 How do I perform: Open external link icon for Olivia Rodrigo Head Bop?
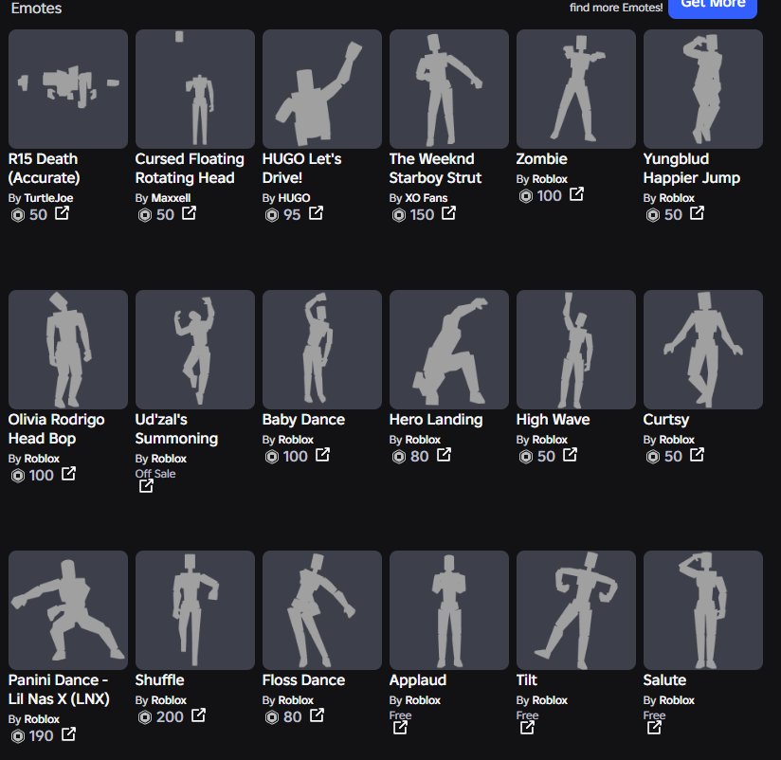coord(68,474)
